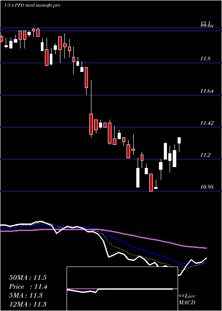Click the 11.8 price level label
The width and height of the screenshot is (222, 311).
point(205,59)
